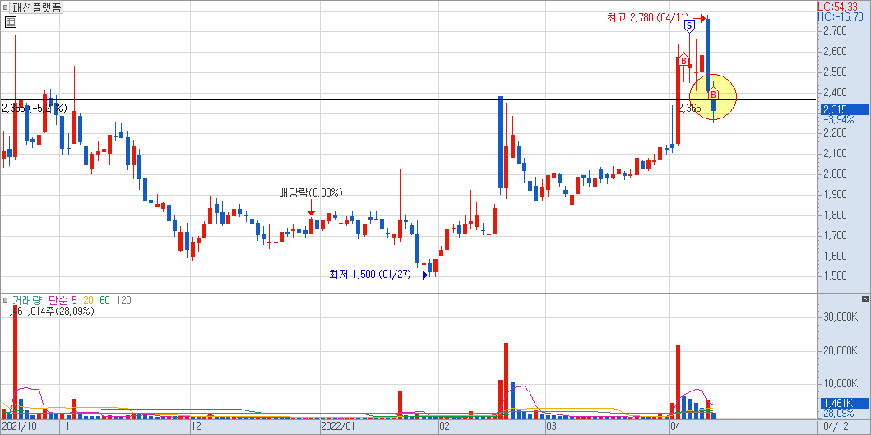
Task: Click the red arrow below 배당락 label
Action: coord(311,208)
